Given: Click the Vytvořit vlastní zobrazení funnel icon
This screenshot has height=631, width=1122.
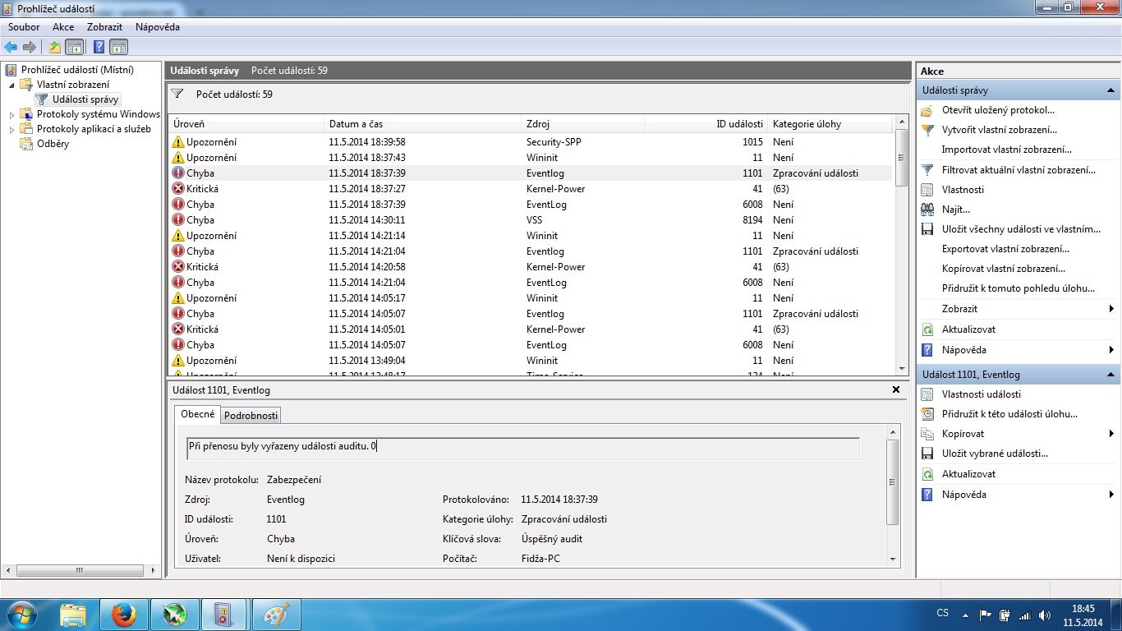Looking at the screenshot, I should pos(927,130).
